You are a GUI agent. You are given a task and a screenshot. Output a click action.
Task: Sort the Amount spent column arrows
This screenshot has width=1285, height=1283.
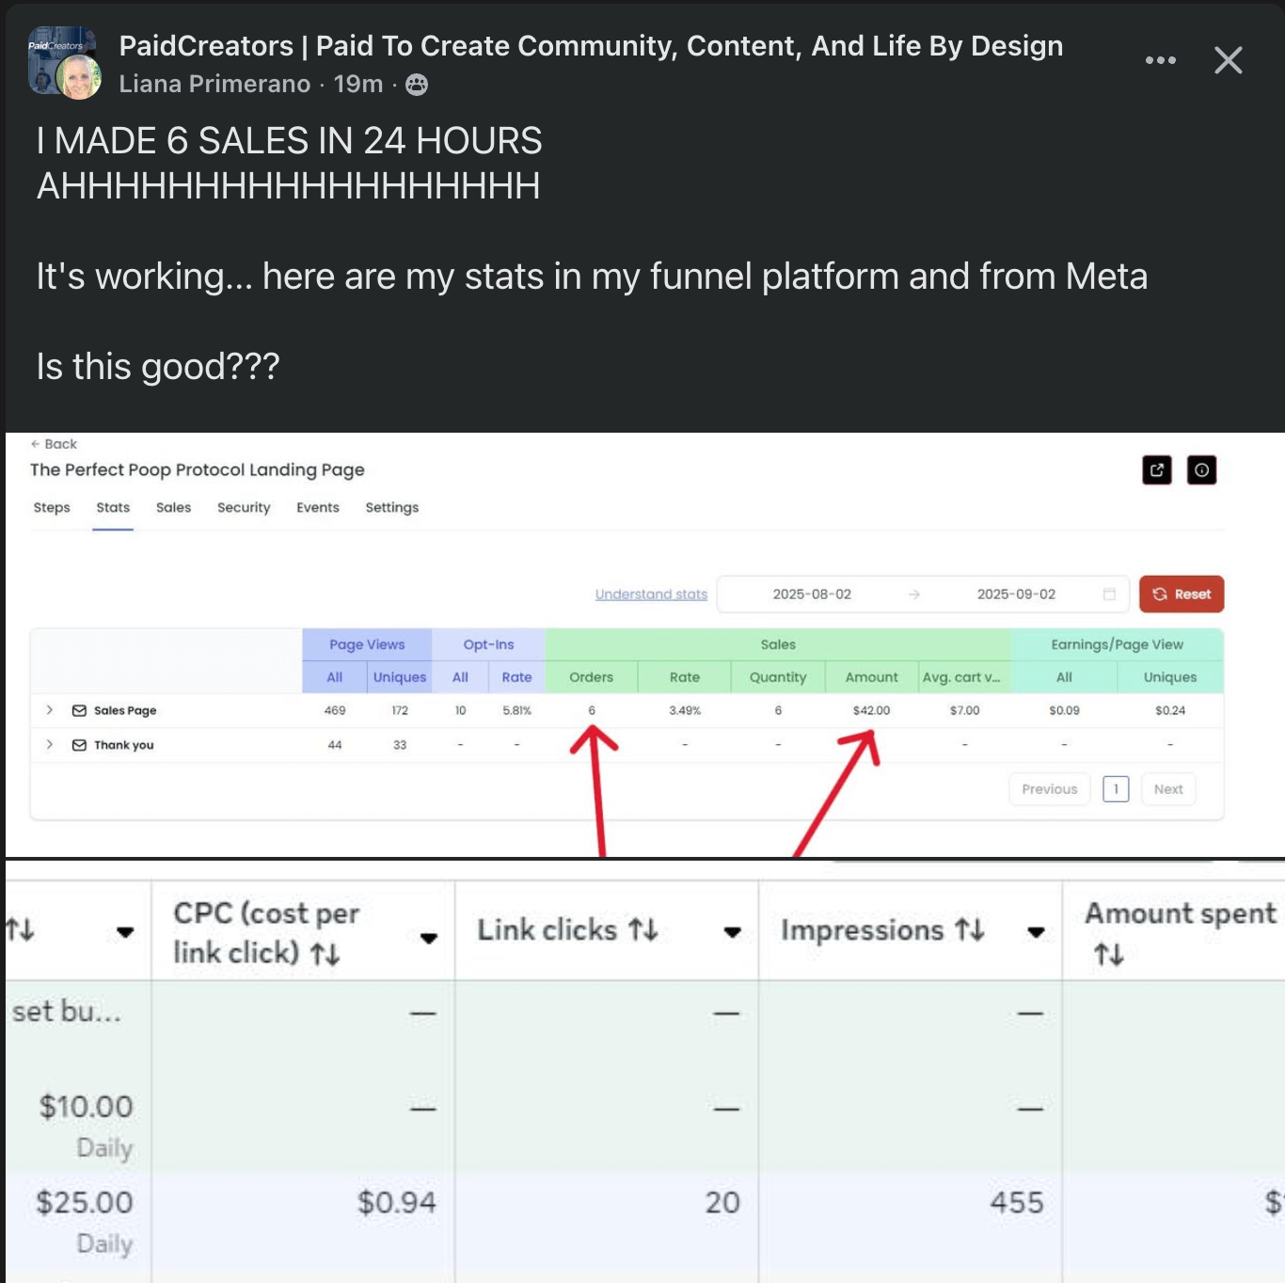pos(1109,955)
